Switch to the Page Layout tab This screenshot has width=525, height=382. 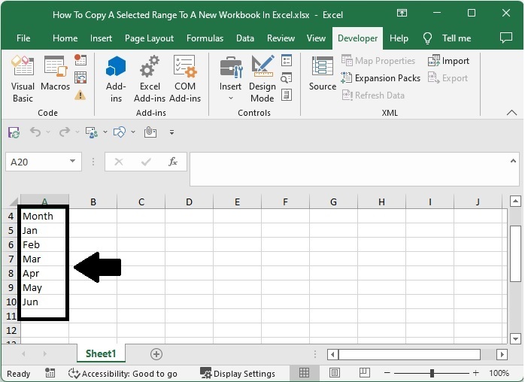click(x=149, y=38)
